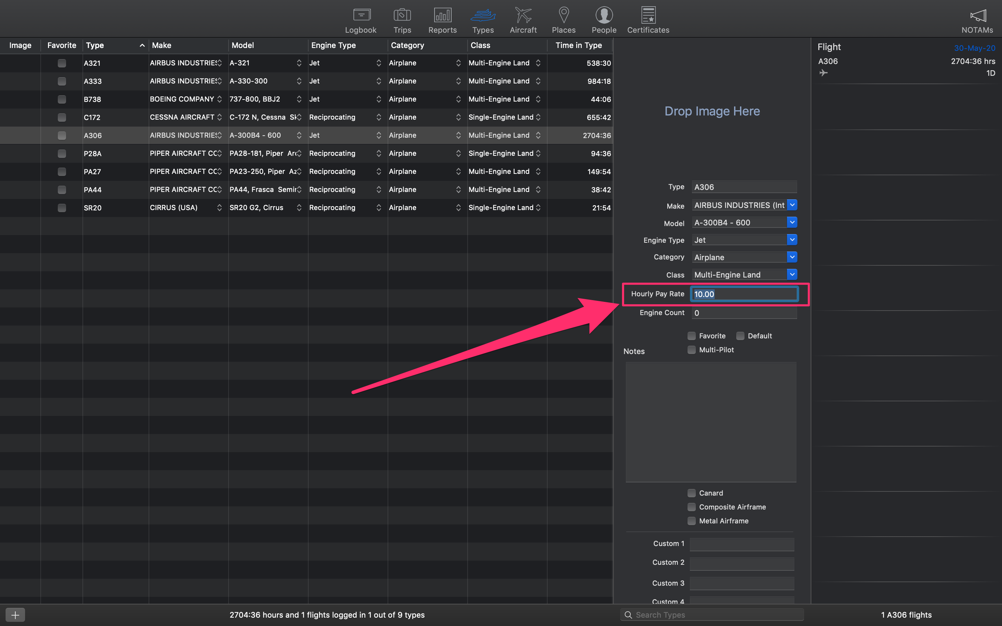Open the Make dropdown in details panel
This screenshot has width=1002, height=626.
coord(792,205)
